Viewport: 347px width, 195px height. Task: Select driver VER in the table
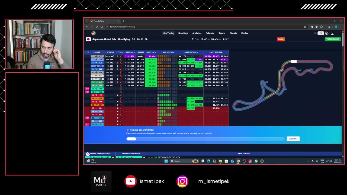(x=97, y=112)
